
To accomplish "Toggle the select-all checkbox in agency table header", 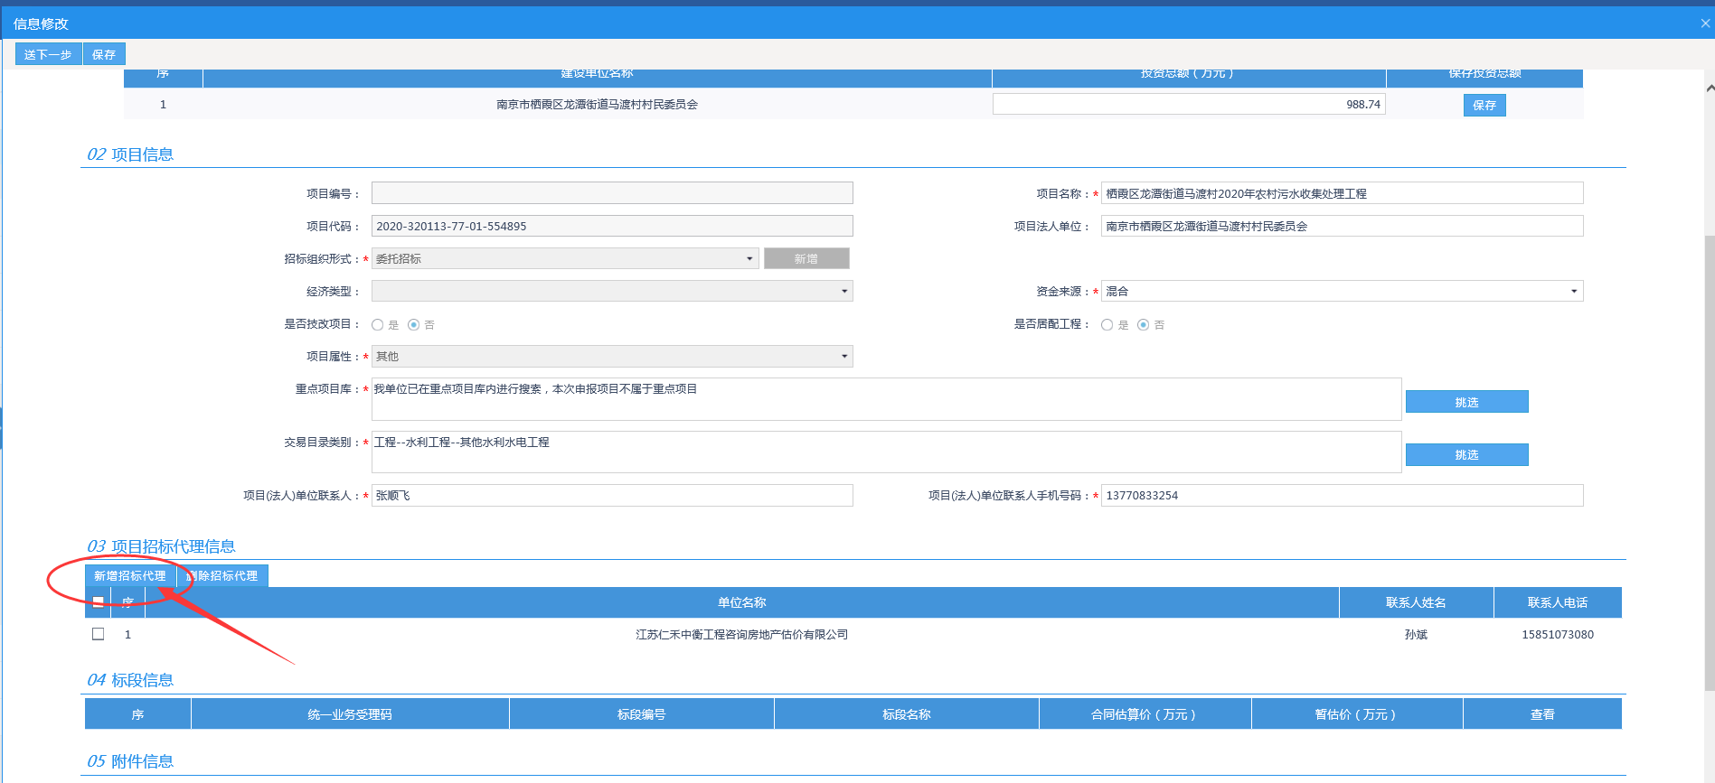I will pos(99,602).
